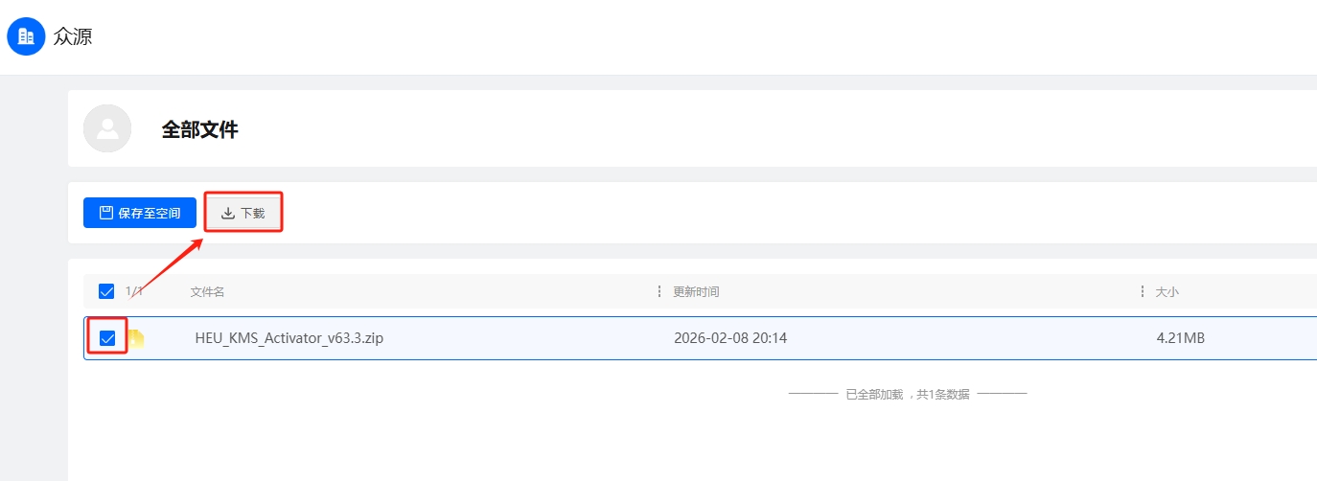Click the blue 众源 logo icon
1317x481 pixels.
click(x=26, y=36)
